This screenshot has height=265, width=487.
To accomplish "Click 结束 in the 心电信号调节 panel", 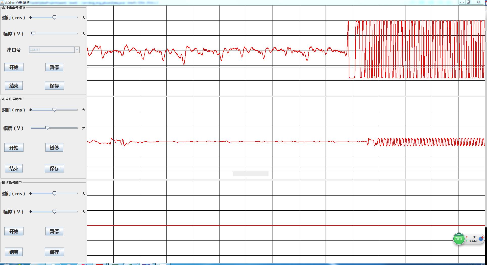I will point(14,168).
